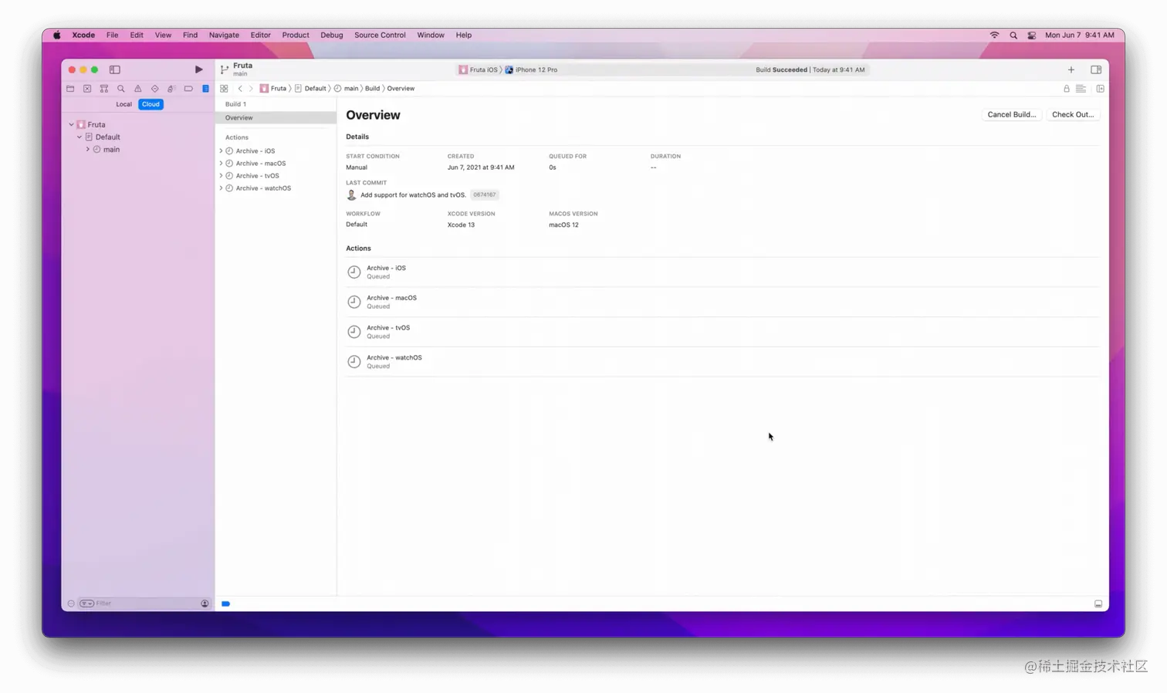The image size is (1167, 693).
Task: Select main branch in the navigator
Action: (x=111, y=150)
